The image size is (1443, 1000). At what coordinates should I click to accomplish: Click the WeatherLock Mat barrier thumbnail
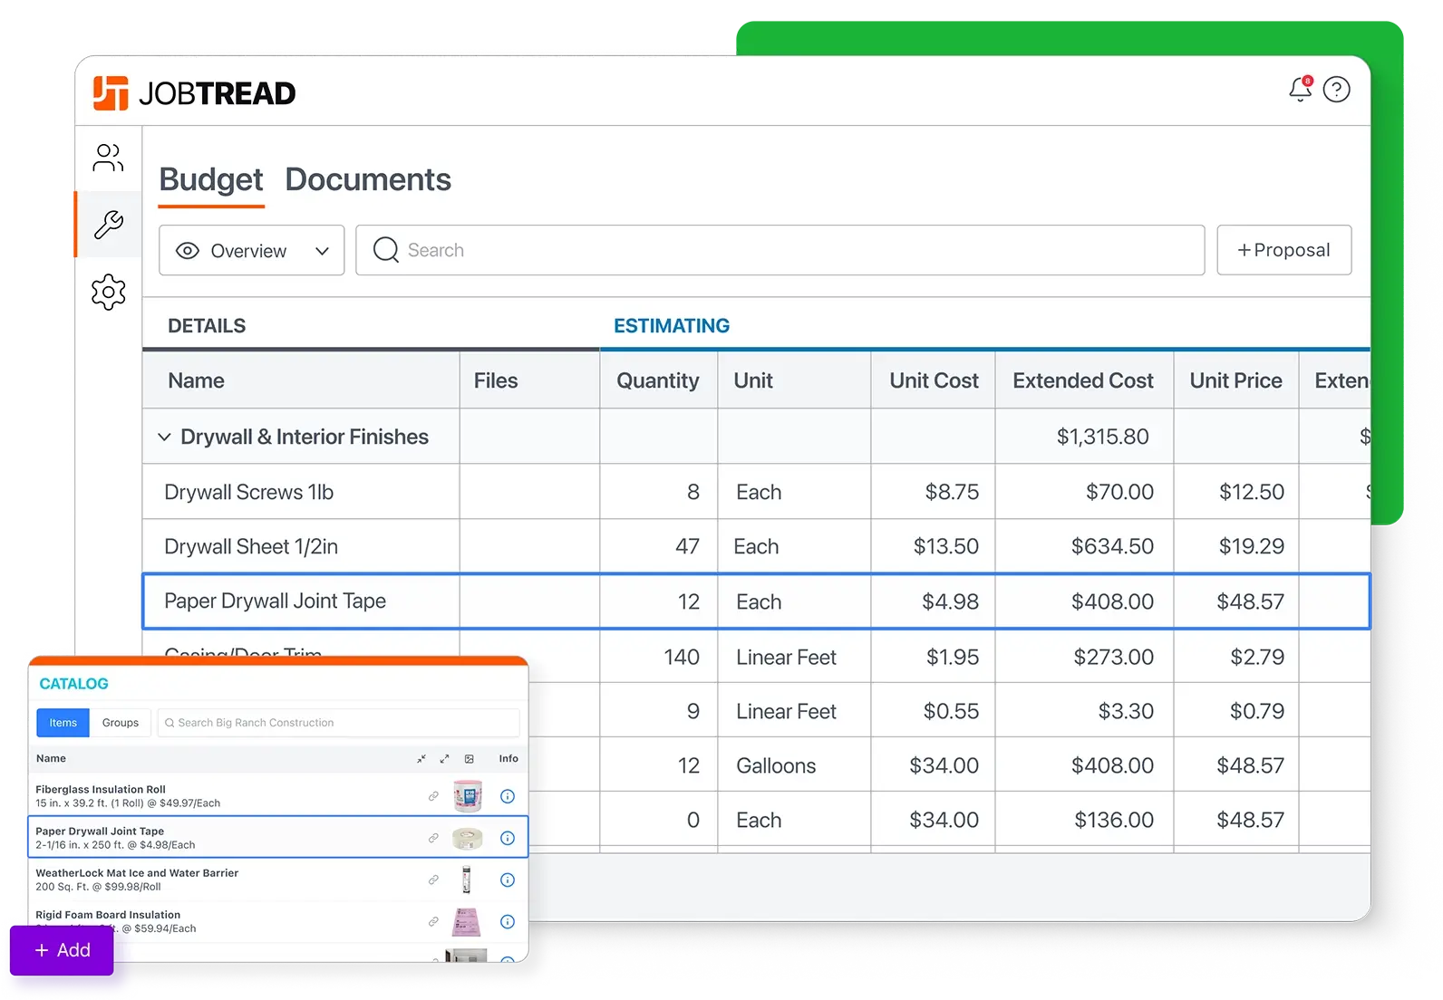coord(467,880)
